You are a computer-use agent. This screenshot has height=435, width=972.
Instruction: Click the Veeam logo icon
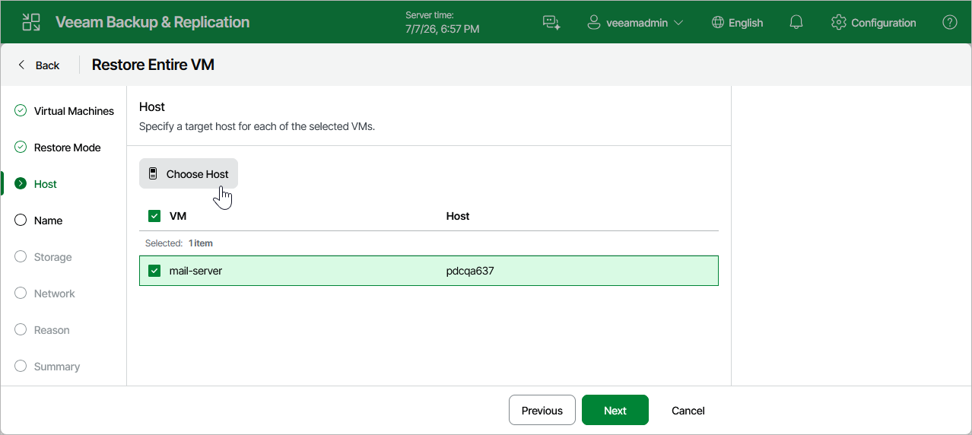31,22
